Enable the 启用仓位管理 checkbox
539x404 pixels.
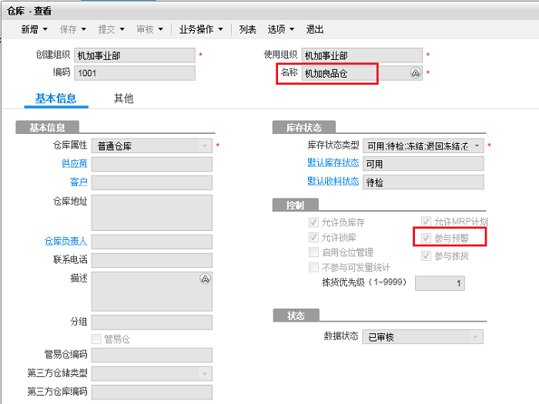tap(313, 252)
